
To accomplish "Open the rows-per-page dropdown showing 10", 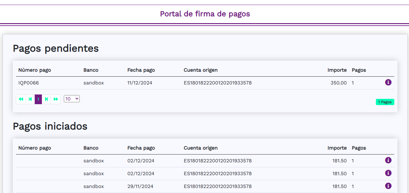I will (72, 99).
